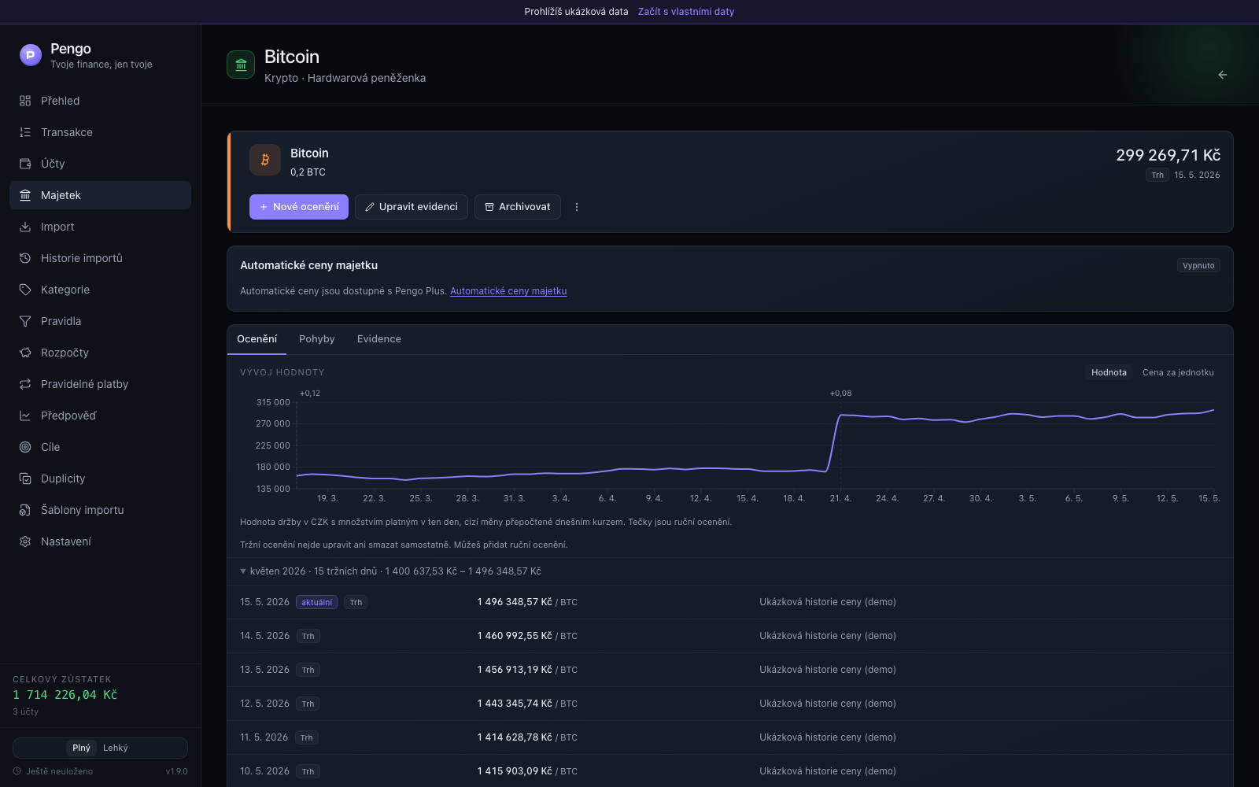Click the orange Bitcoin coin icon
The width and height of the screenshot is (1259, 787).
pyautogui.click(x=265, y=160)
